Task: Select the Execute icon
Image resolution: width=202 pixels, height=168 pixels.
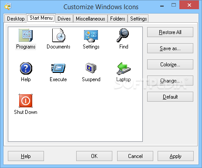Action: coord(58,68)
